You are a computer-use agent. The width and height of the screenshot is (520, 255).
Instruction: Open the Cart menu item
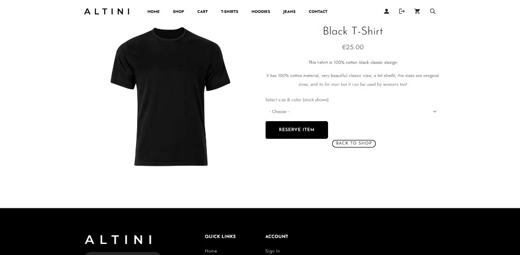click(x=202, y=12)
